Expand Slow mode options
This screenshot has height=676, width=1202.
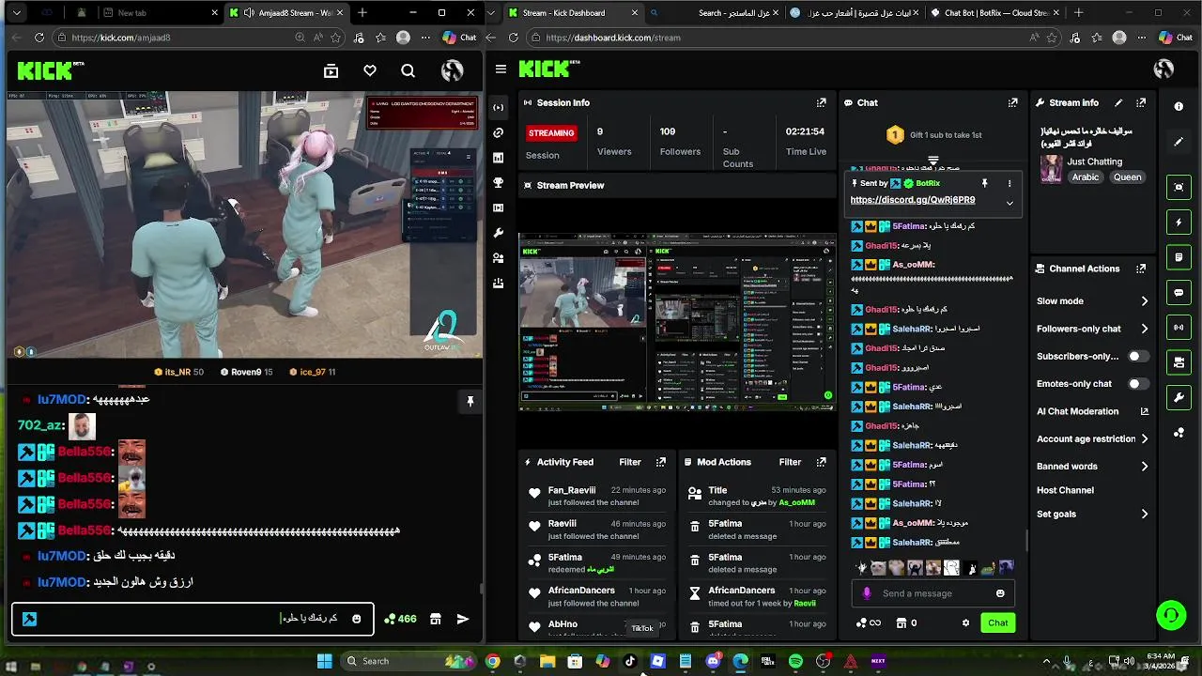1144,301
